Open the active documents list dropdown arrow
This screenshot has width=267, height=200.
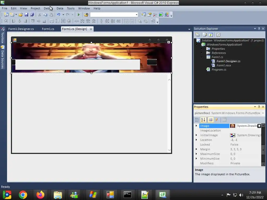click(x=189, y=29)
